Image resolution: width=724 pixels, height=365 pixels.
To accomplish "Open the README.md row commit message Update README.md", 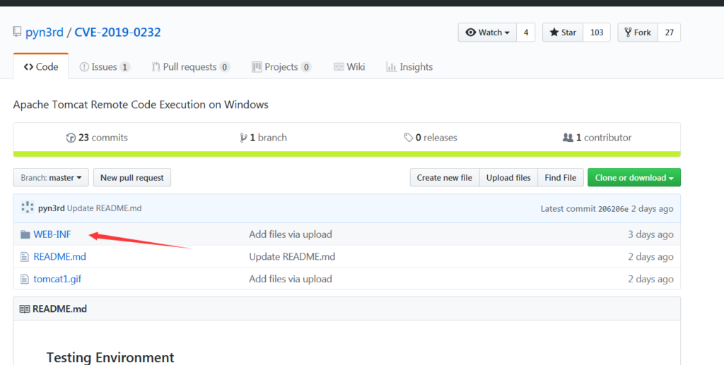I will pyautogui.click(x=292, y=256).
